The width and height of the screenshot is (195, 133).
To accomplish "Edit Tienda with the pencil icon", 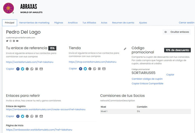I will (125, 49).
